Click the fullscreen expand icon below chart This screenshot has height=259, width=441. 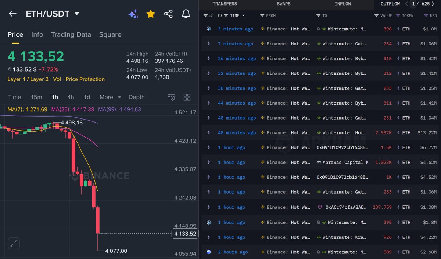tap(14, 243)
